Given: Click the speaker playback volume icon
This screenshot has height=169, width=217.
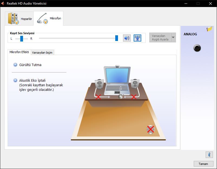Looking at the screenshot, I should pos(126,38).
